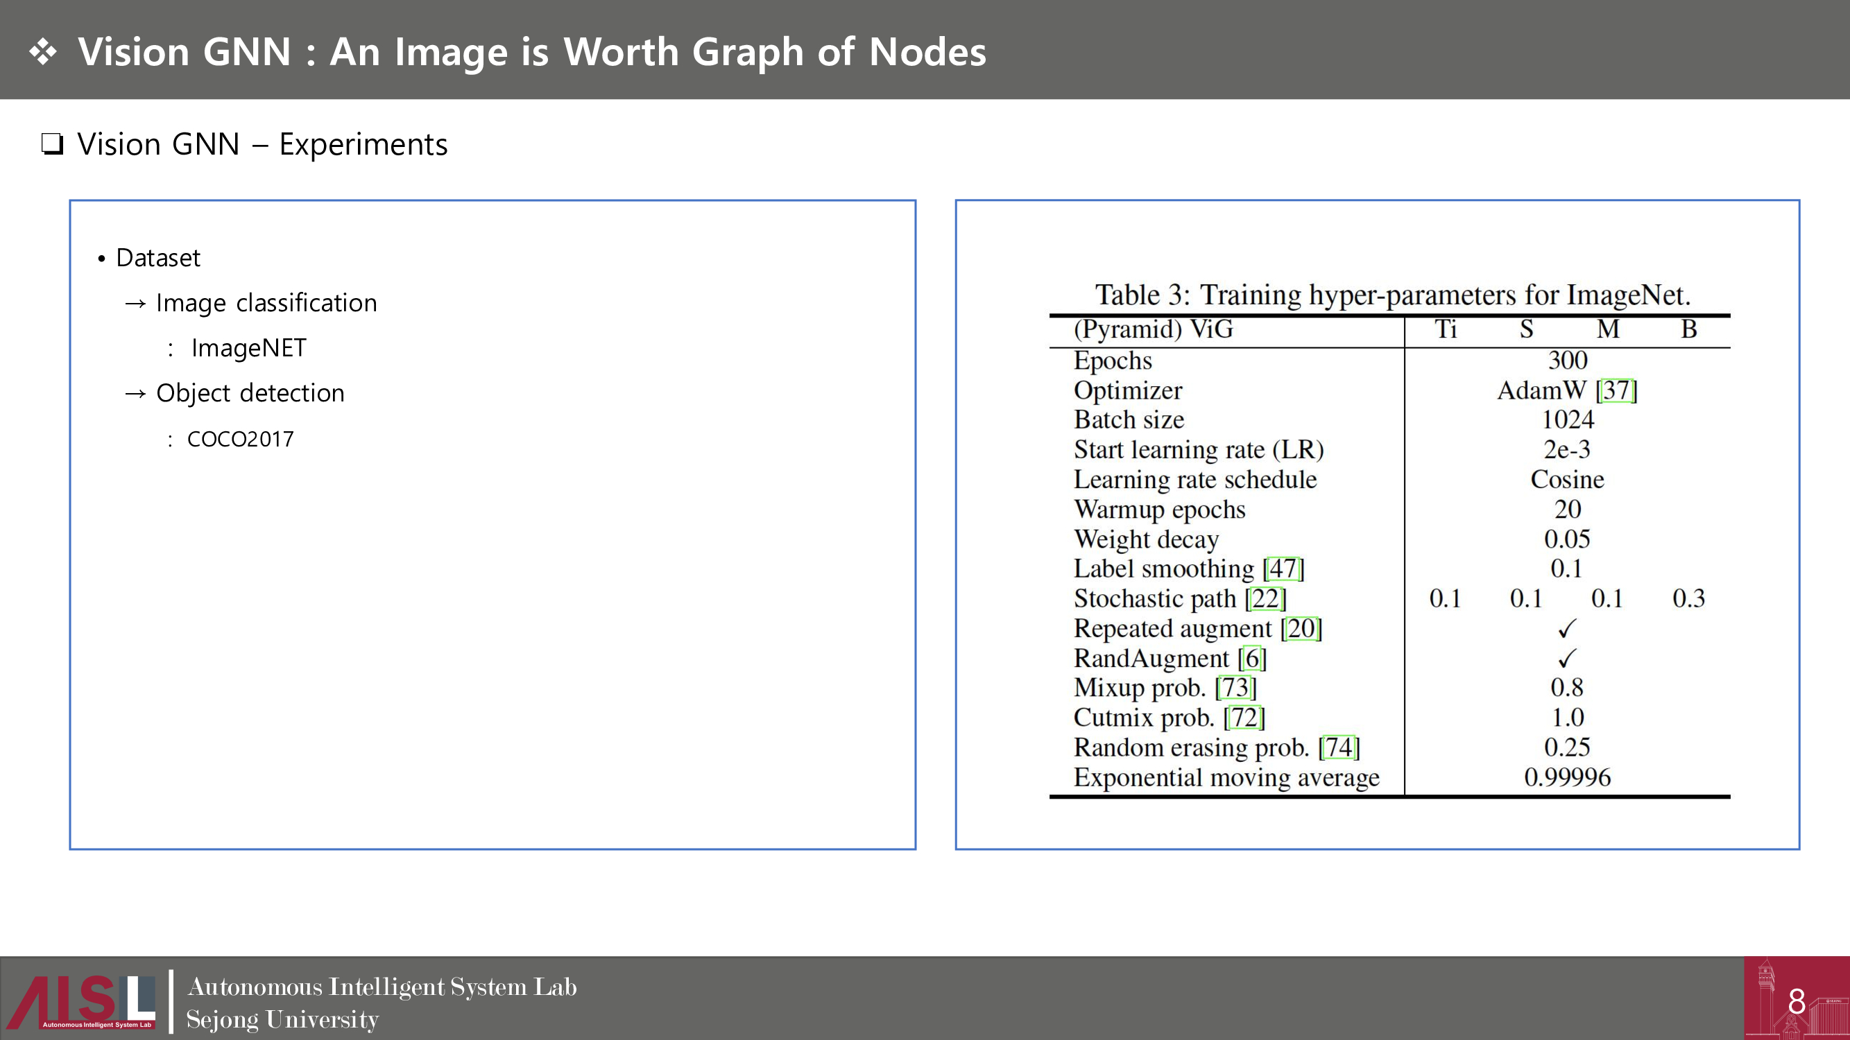Click the checkmark in Repeated augment row

[x=1567, y=629]
